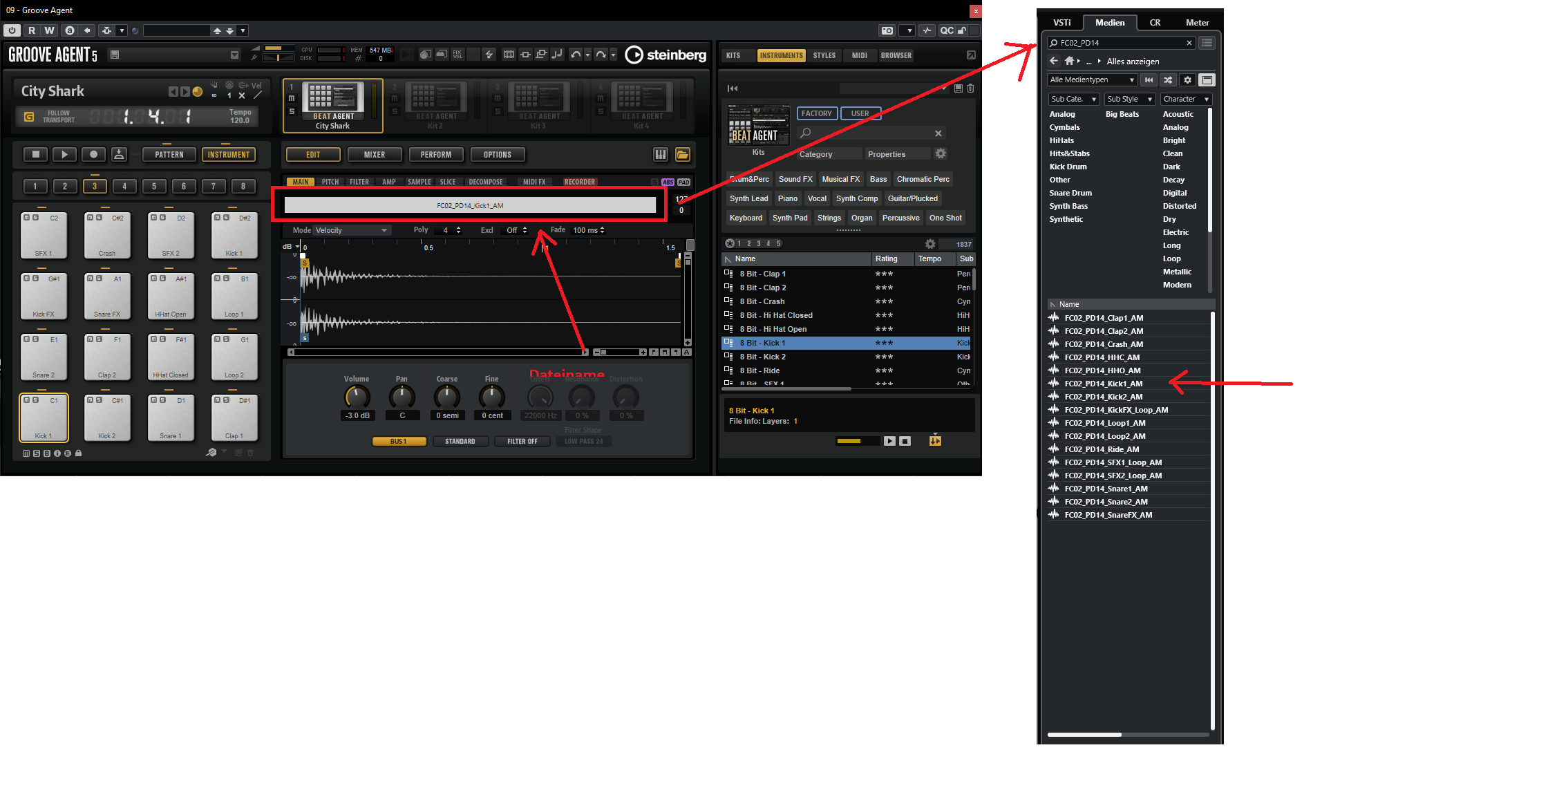Switch to the MIXER tab

pos(374,155)
